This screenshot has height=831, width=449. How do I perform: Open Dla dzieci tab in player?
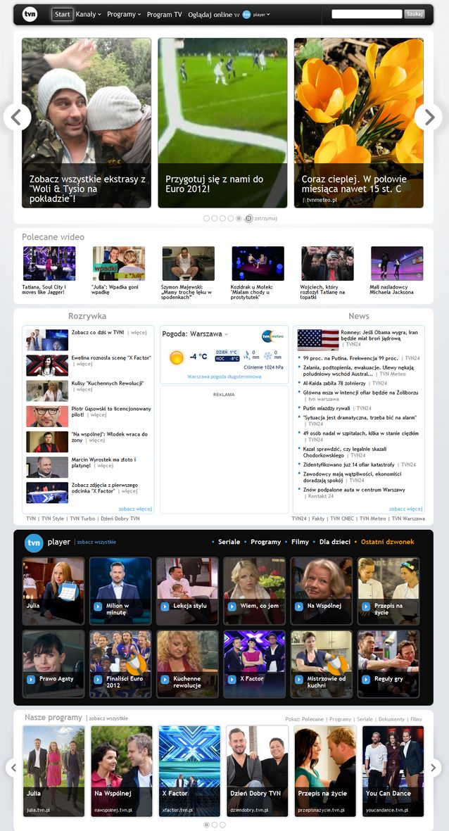click(334, 543)
